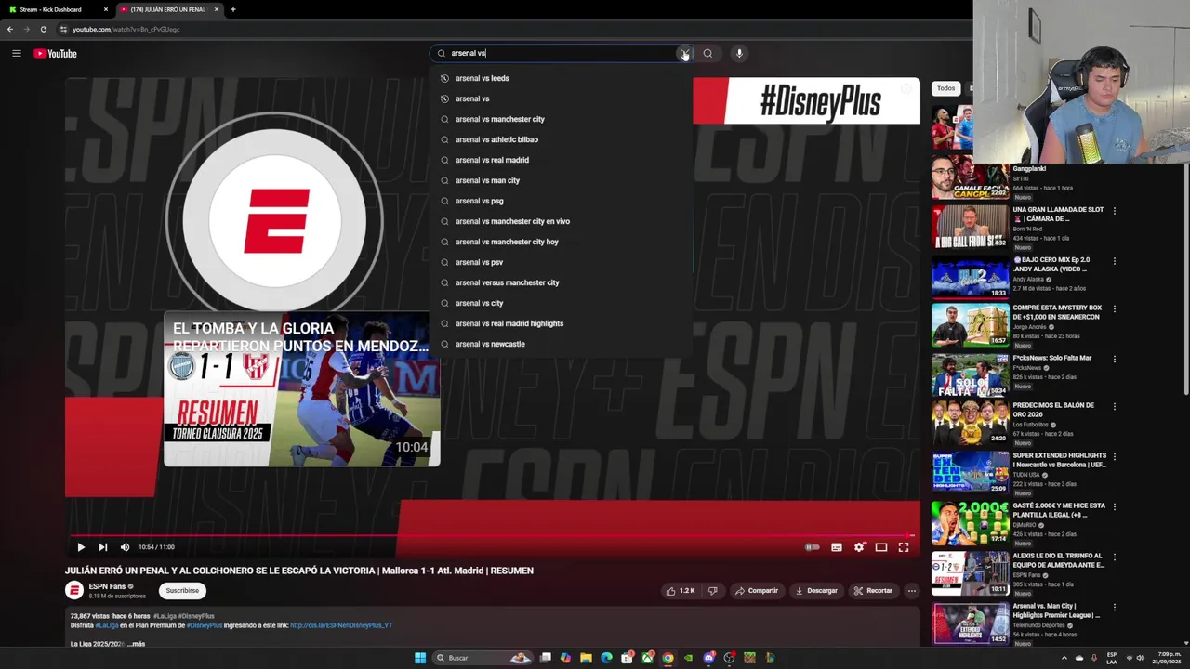Open the ESPNenDisneyPlus_YT link
The width and height of the screenshot is (1190, 669).
coord(341,625)
